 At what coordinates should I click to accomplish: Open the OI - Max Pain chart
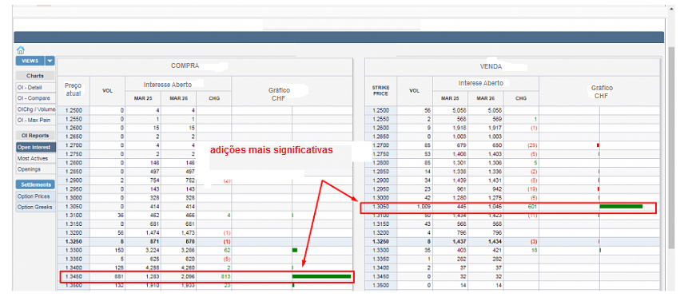tap(36, 120)
